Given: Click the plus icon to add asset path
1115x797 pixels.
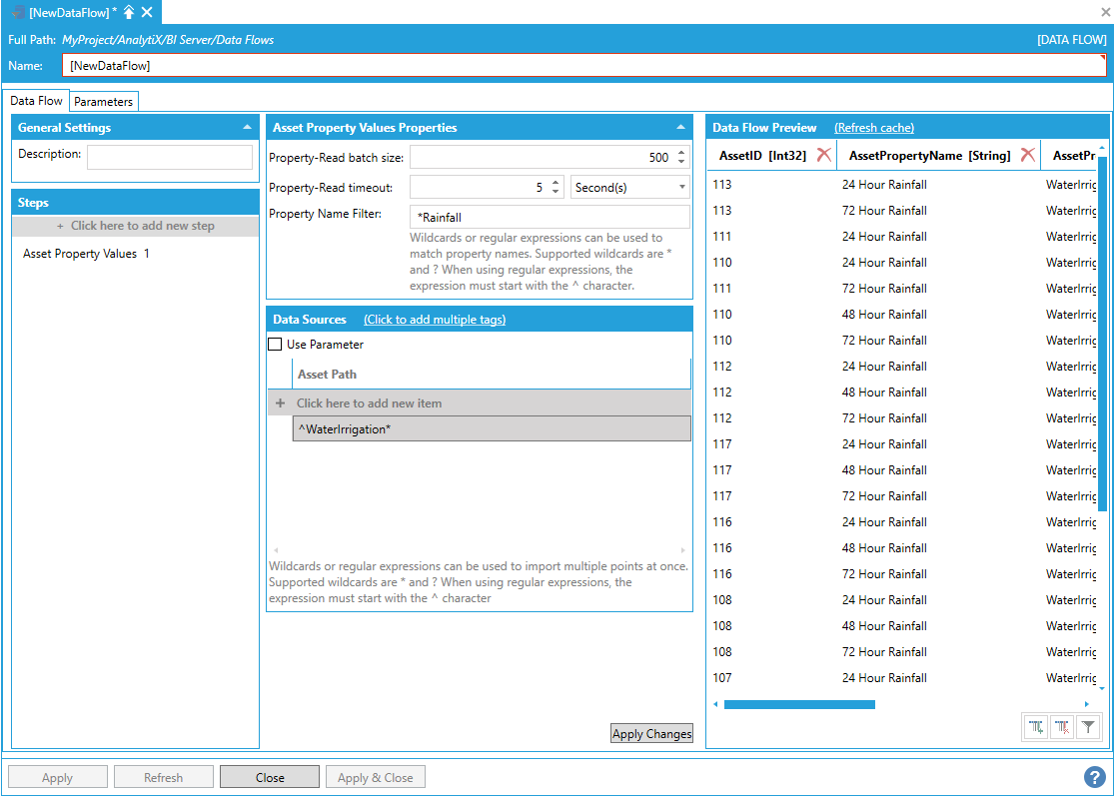Looking at the screenshot, I should tap(280, 403).
